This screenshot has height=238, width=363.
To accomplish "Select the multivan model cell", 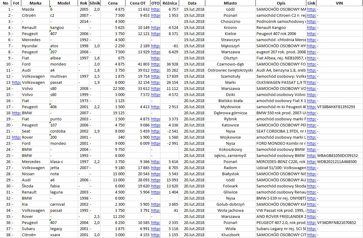I will point(64,76).
